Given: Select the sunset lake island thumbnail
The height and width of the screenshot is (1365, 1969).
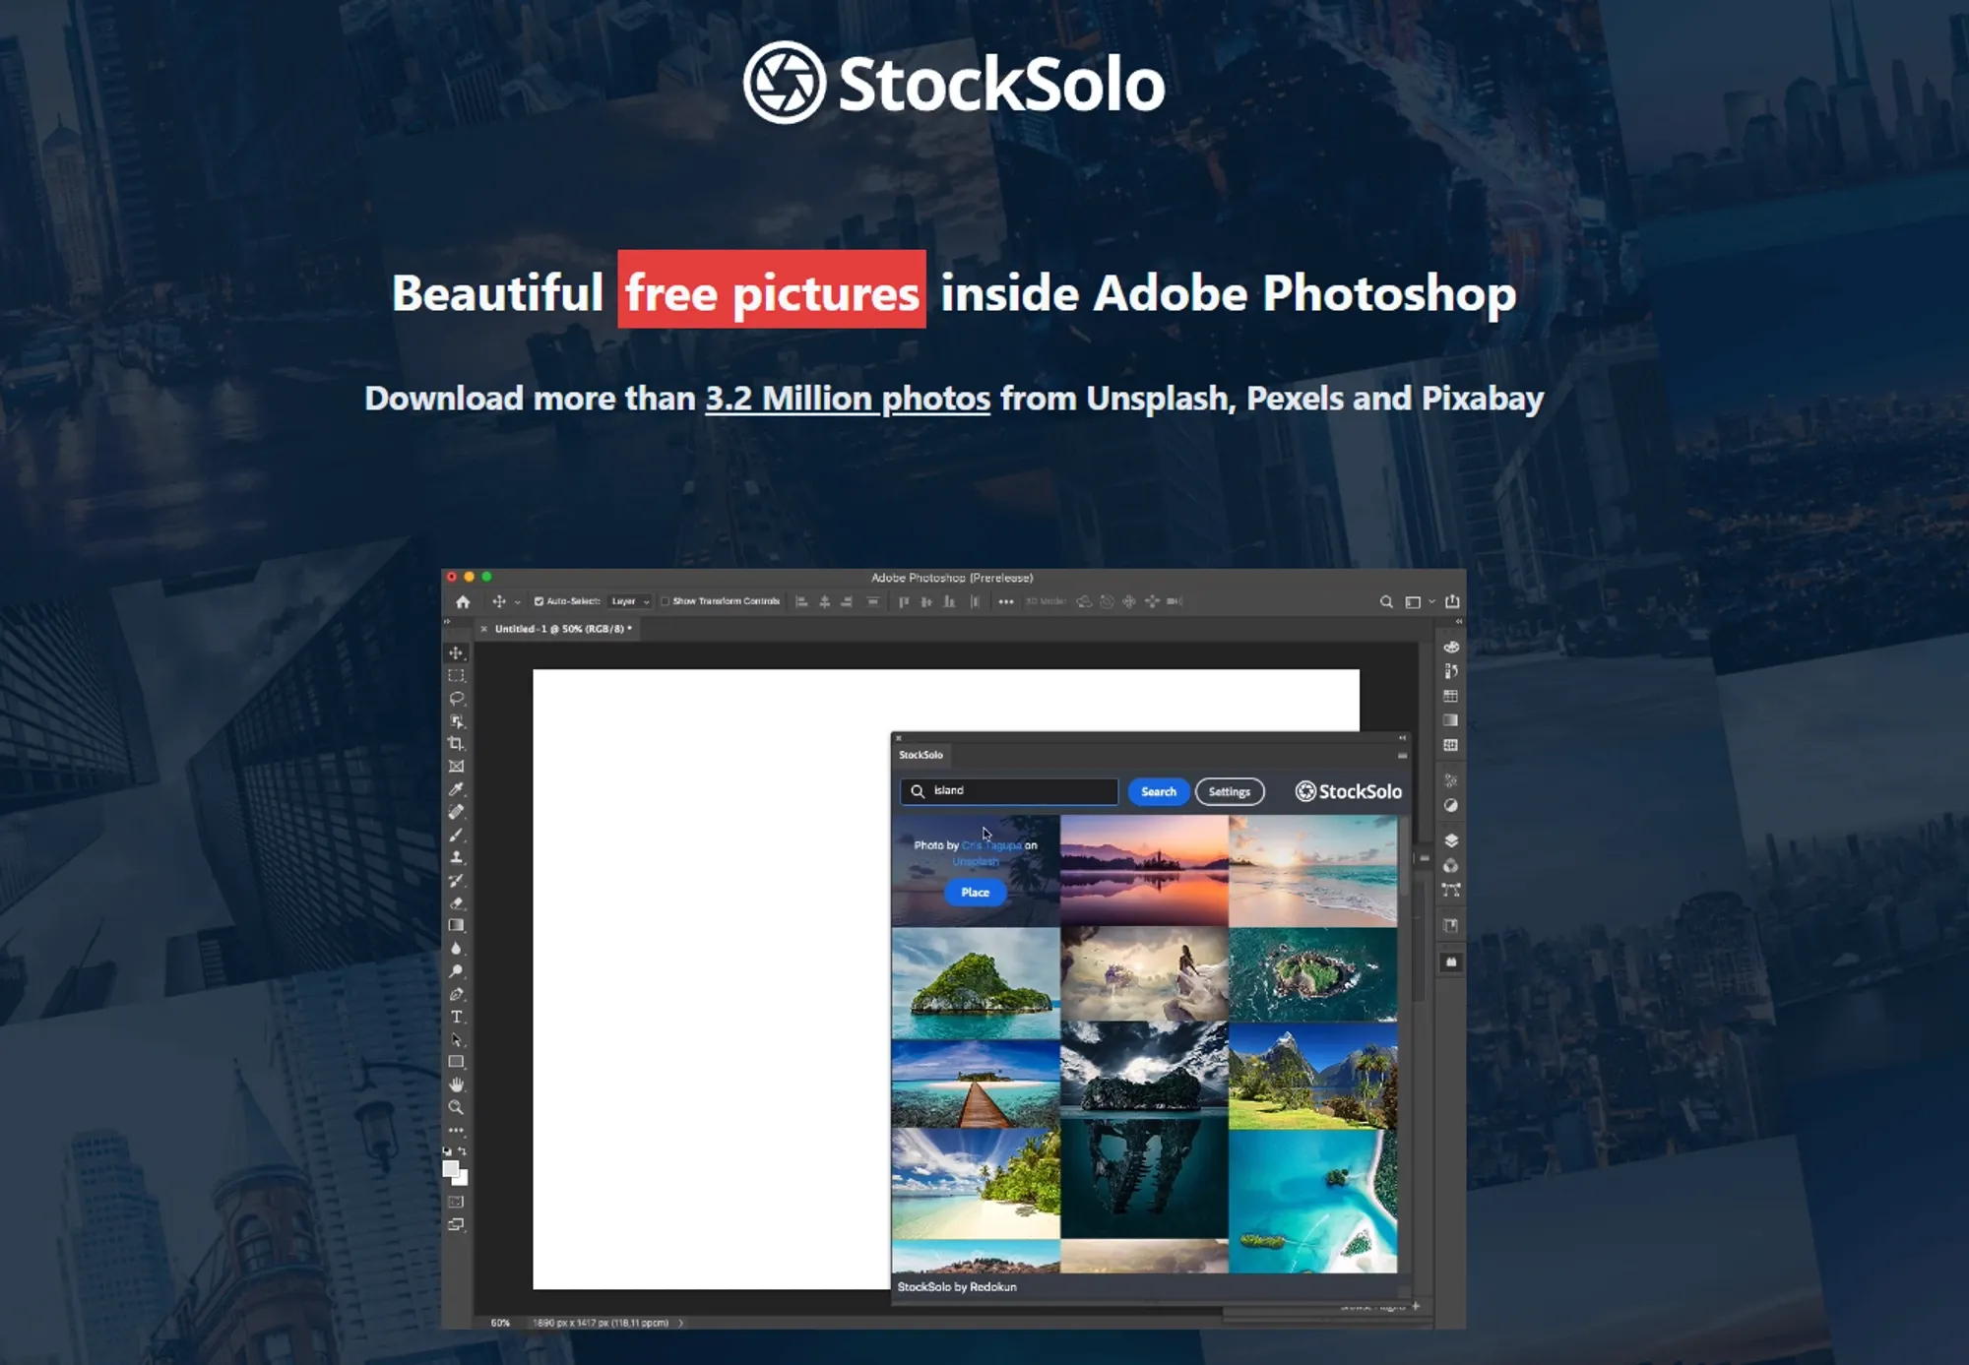Looking at the screenshot, I should (1144, 870).
